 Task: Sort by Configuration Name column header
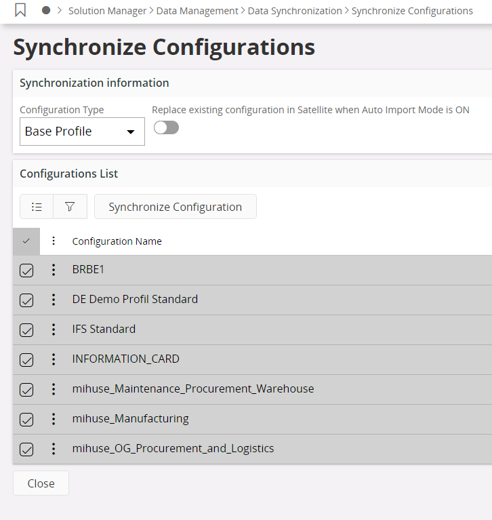tap(117, 241)
